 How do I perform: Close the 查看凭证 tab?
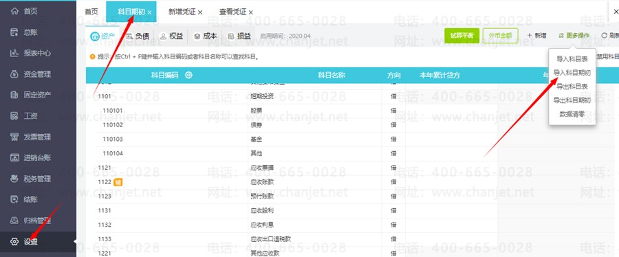pos(251,12)
